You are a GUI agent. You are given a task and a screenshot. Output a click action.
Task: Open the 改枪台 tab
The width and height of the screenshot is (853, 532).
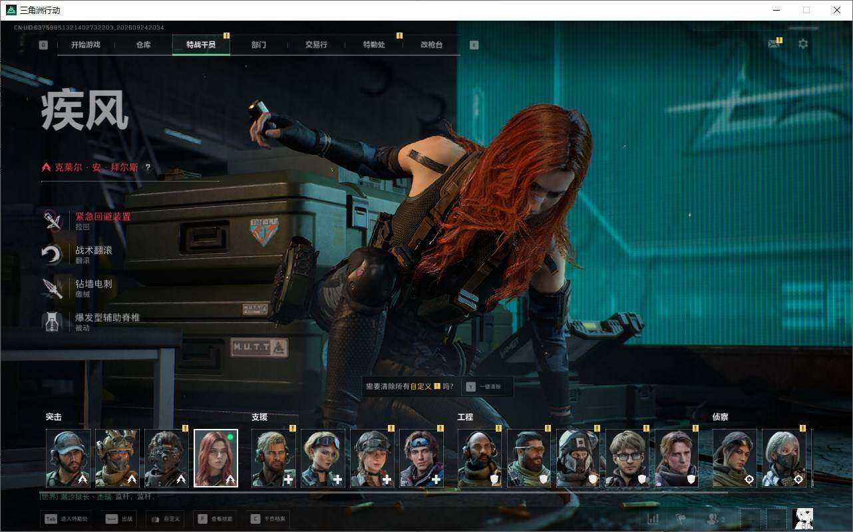coord(431,45)
